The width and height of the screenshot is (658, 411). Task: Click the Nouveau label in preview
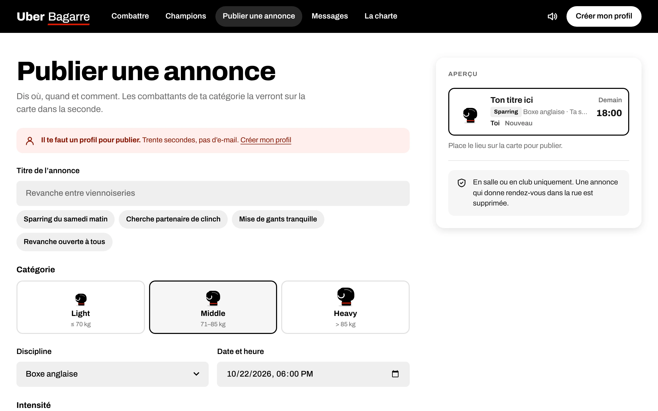(518, 123)
